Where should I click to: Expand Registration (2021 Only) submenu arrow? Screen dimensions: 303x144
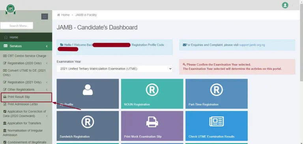point(47,82)
